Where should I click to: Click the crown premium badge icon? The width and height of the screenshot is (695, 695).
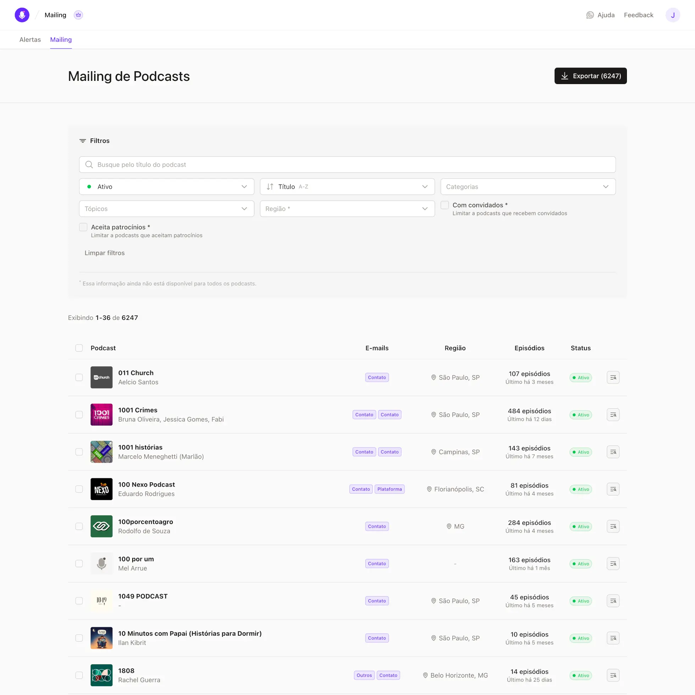click(x=78, y=15)
